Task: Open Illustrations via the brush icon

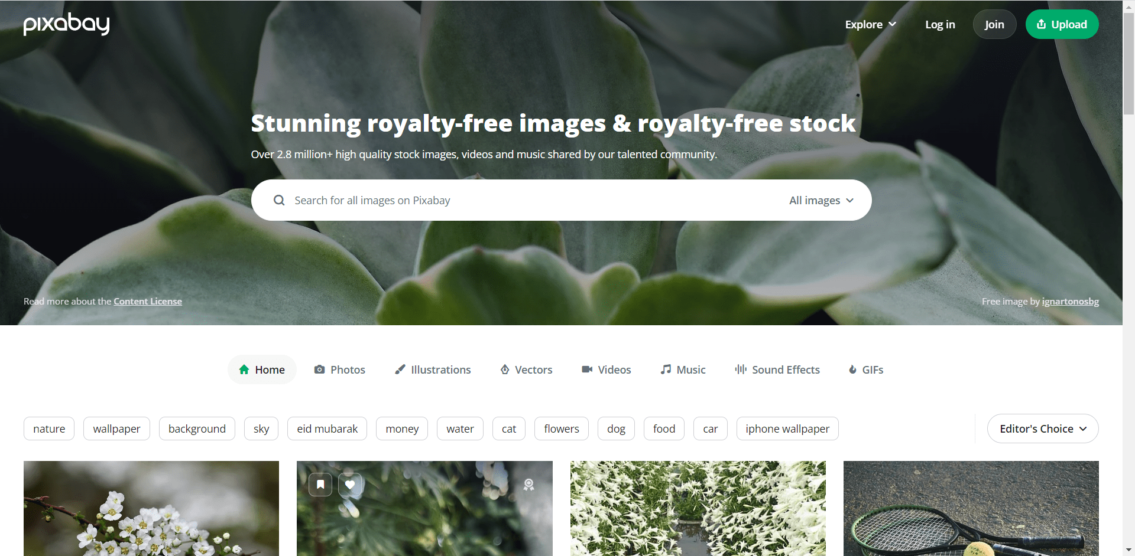Action: click(x=400, y=369)
